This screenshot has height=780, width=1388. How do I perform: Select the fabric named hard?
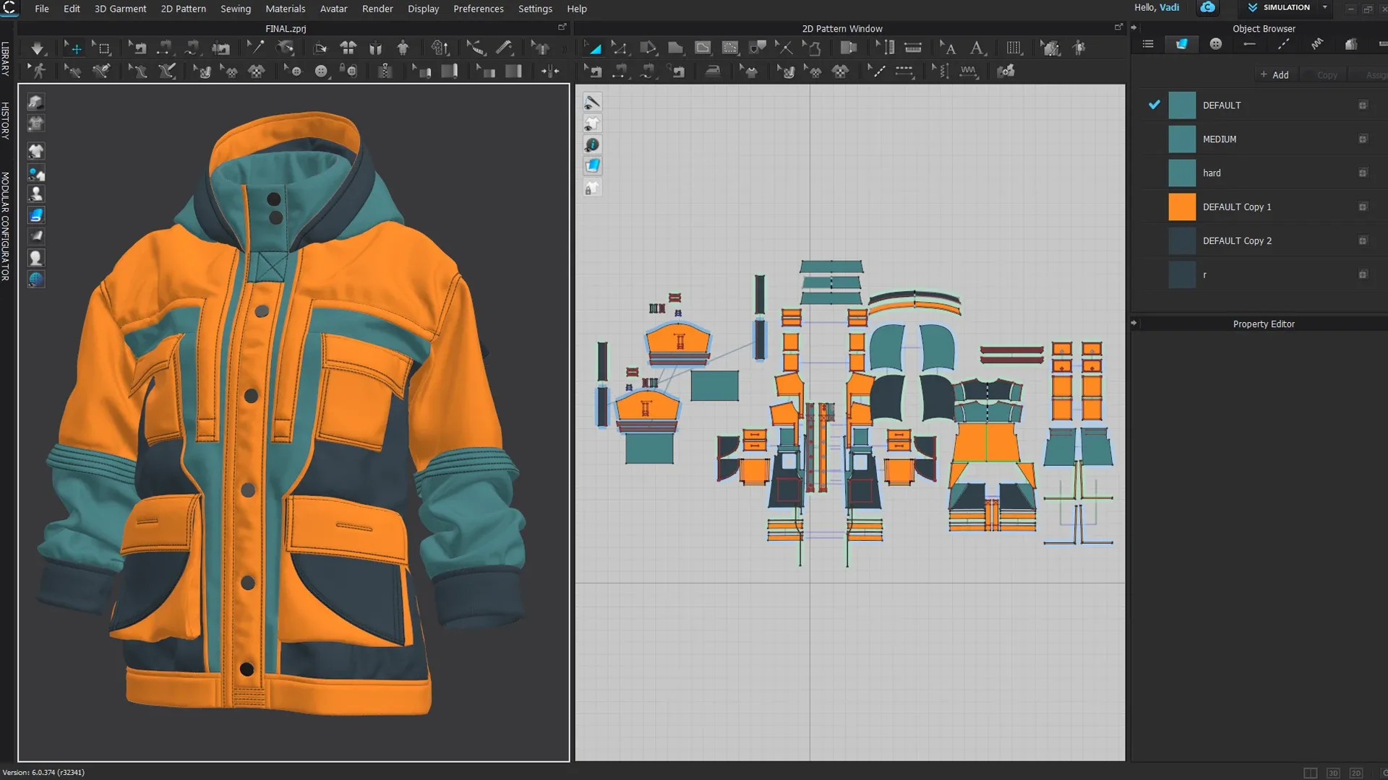click(1211, 173)
